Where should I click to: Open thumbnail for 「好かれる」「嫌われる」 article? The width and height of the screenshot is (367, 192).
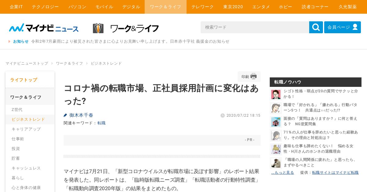[276, 108]
